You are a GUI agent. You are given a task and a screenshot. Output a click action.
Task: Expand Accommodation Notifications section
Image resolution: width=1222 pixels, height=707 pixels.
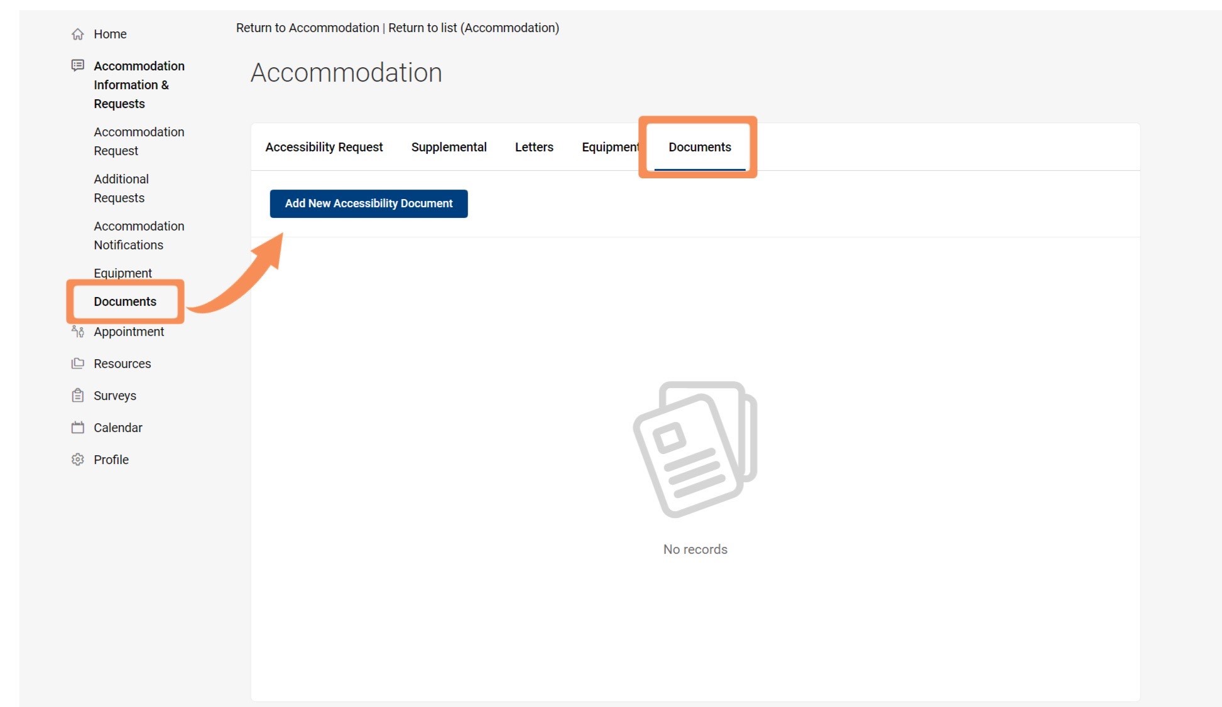point(138,235)
